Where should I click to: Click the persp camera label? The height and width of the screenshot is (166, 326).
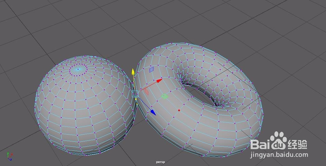tap(160, 162)
